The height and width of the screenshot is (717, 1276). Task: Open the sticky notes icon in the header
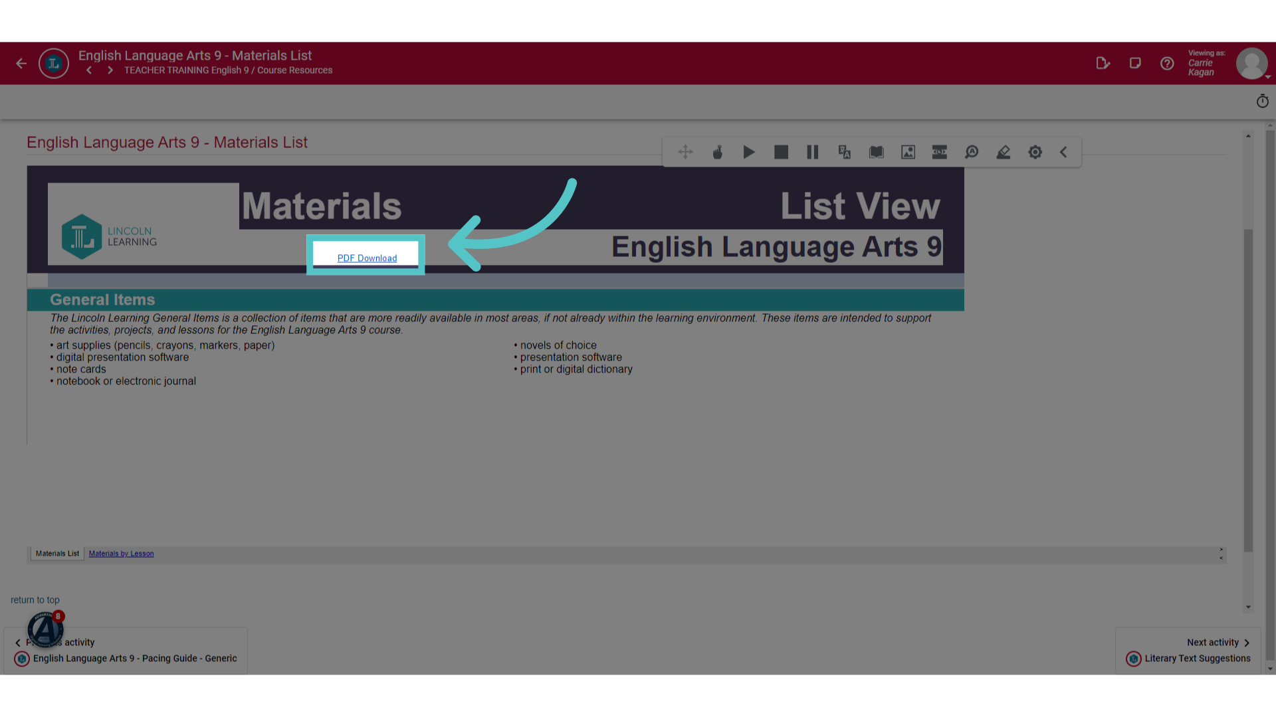[x=1135, y=64]
